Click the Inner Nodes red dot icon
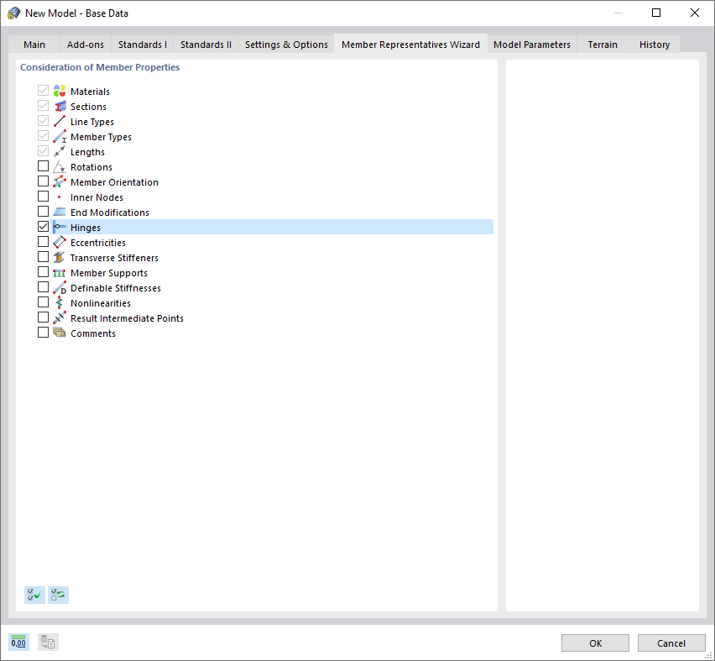Image resolution: width=715 pixels, height=661 pixels. coord(60,197)
